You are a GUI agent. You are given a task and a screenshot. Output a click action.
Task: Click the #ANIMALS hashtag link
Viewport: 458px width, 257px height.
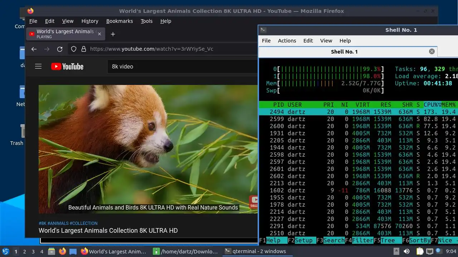click(58, 223)
